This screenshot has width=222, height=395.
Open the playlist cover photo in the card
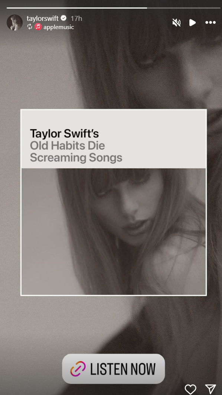coord(114,232)
